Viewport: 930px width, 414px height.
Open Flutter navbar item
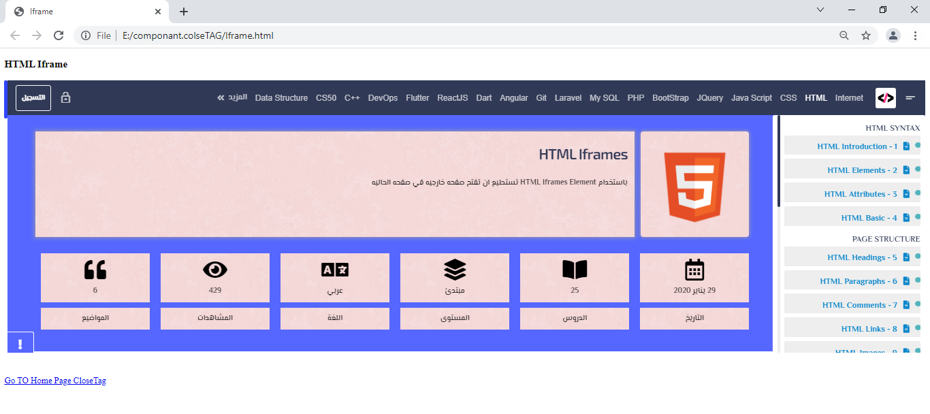[x=417, y=98]
